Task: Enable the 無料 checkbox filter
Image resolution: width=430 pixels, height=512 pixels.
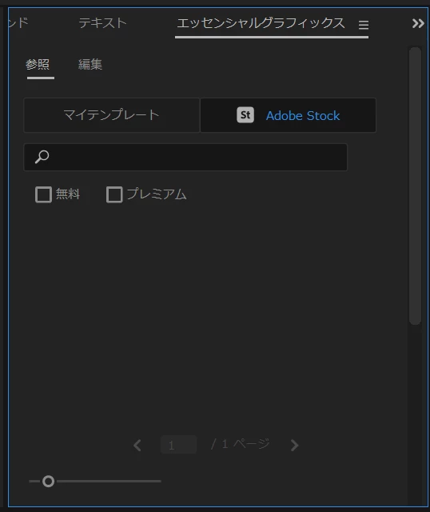Action: click(43, 194)
